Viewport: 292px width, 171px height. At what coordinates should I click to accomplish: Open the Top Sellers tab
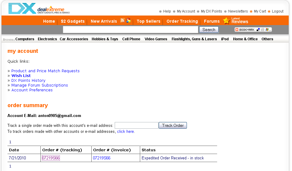149,21
